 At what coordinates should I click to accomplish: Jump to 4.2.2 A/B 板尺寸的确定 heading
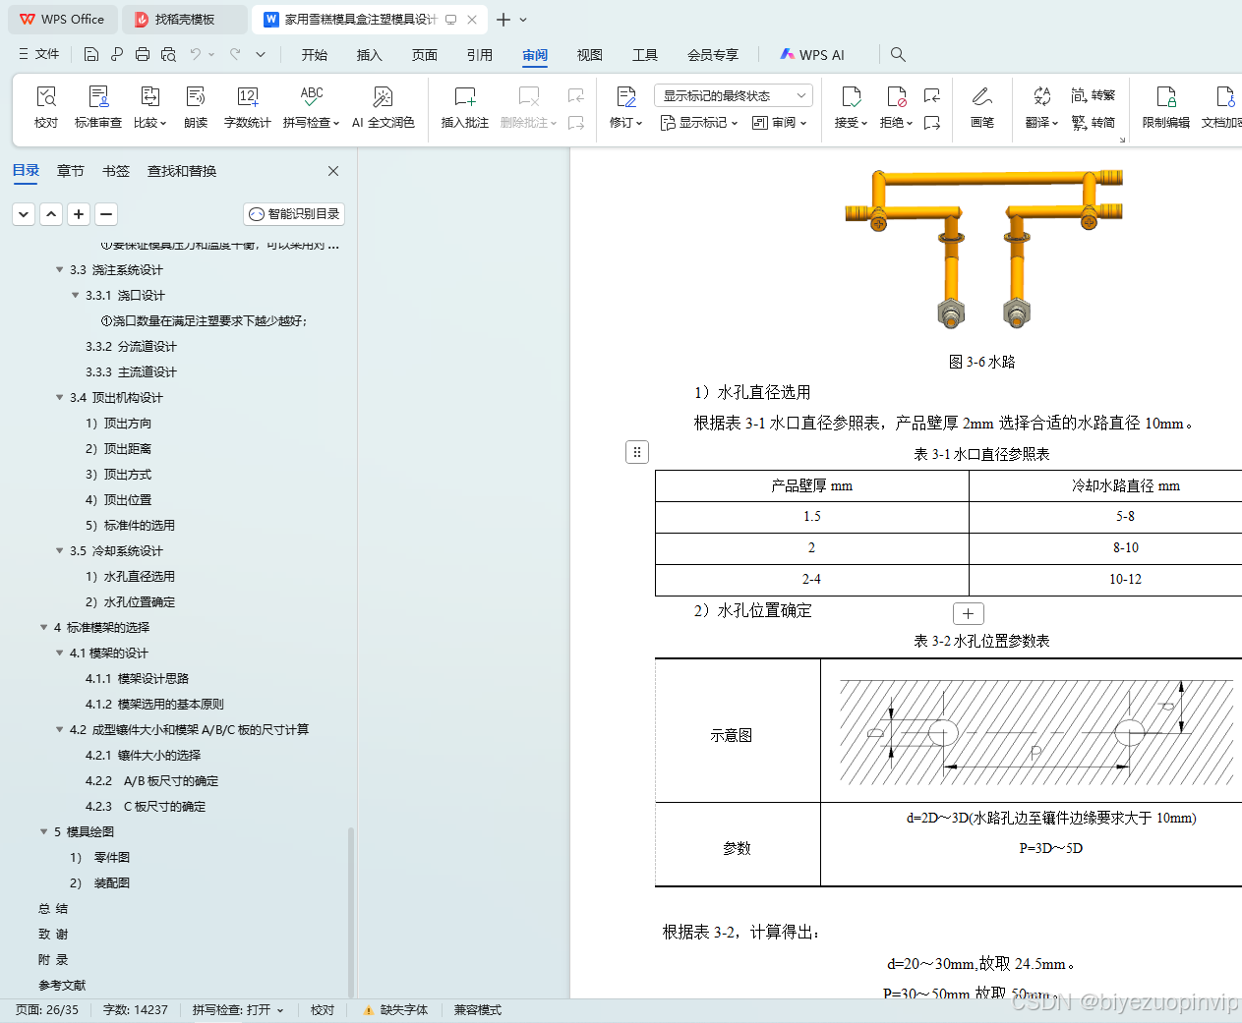pos(152,780)
